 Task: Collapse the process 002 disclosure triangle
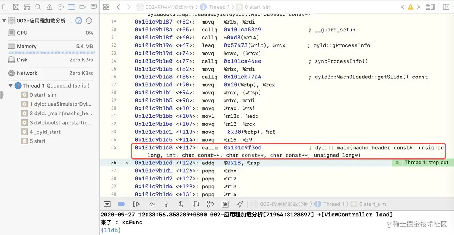coord(4,20)
